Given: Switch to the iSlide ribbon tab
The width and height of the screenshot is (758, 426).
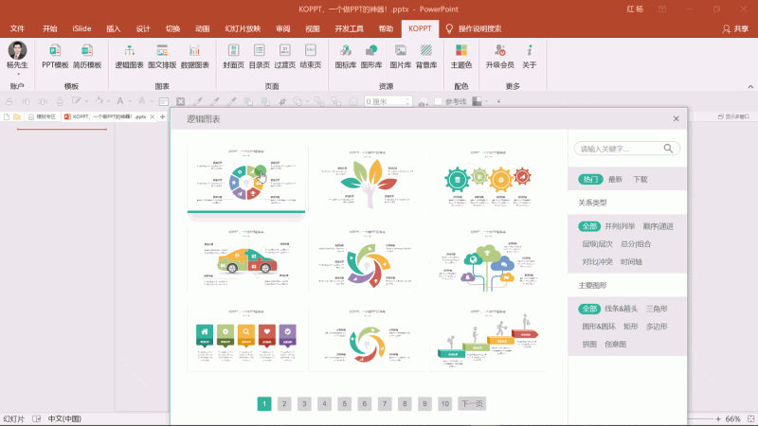Looking at the screenshot, I should click(81, 28).
